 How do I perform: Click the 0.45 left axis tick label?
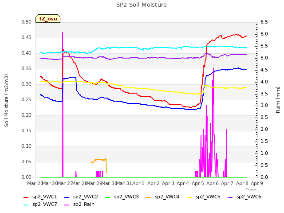(27, 37)
